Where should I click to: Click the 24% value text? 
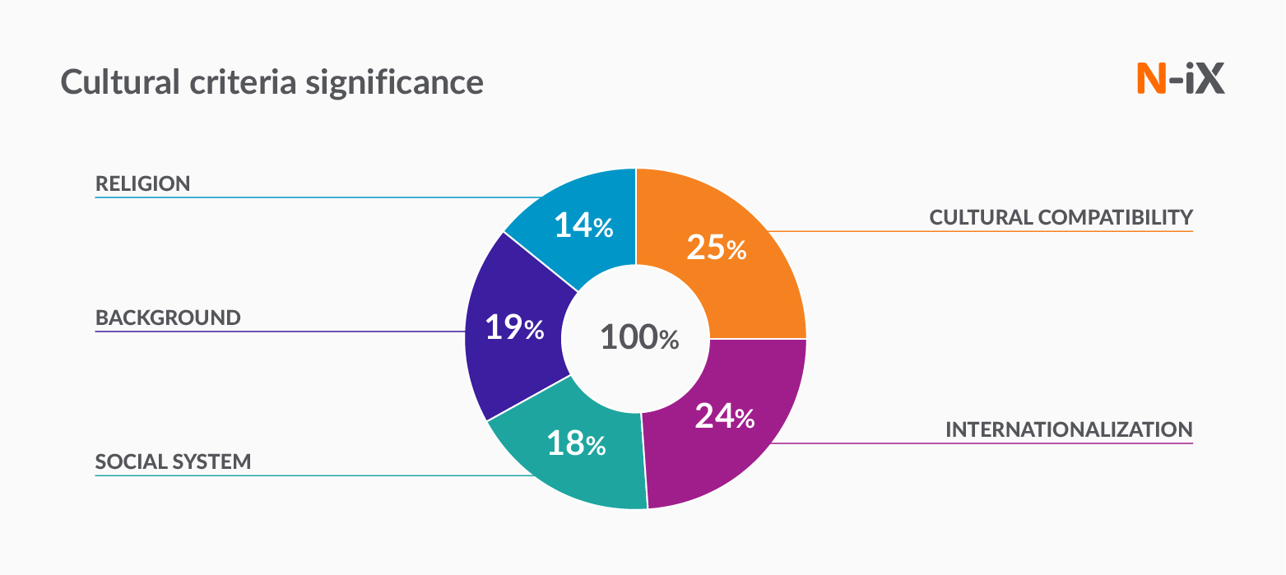pos(724,416)
